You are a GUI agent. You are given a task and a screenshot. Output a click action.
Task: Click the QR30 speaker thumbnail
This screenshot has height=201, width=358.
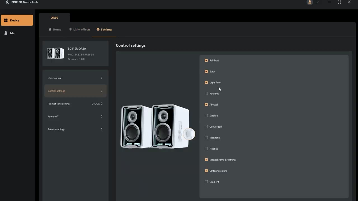point(55,53)
